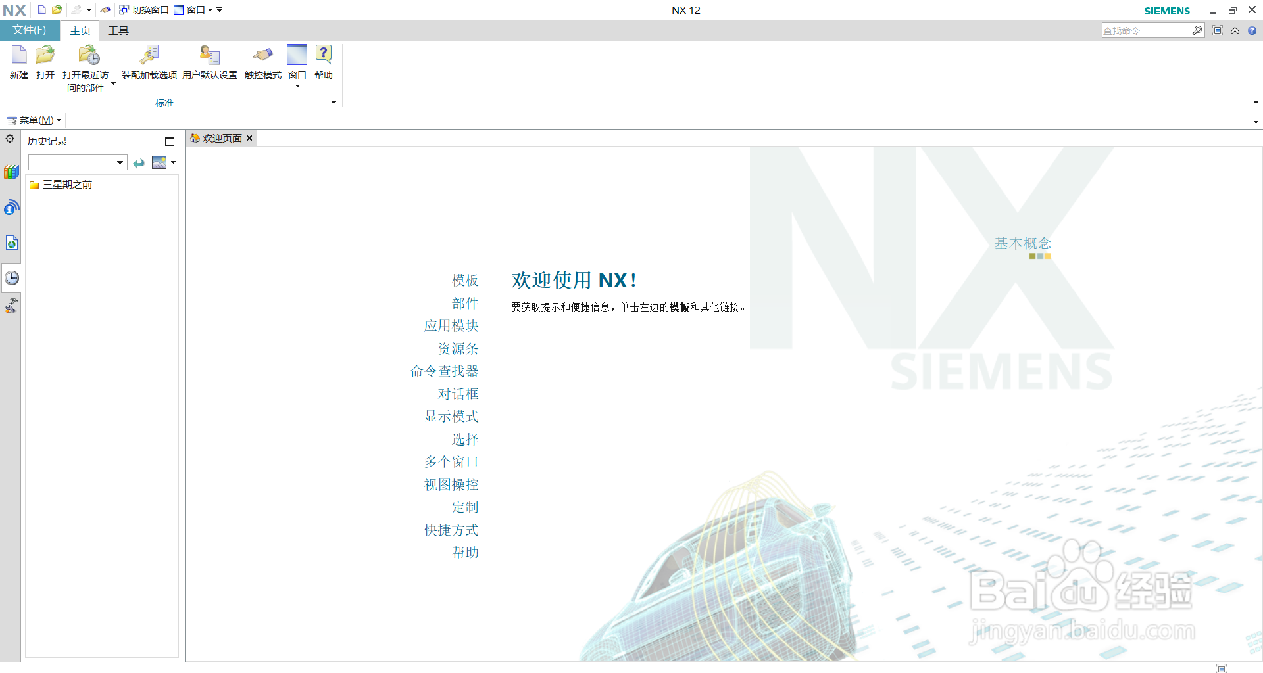This screenshot has width=1263, height=673.
Task: Open the top border bar options arrow
Action: coord(1256,122)
